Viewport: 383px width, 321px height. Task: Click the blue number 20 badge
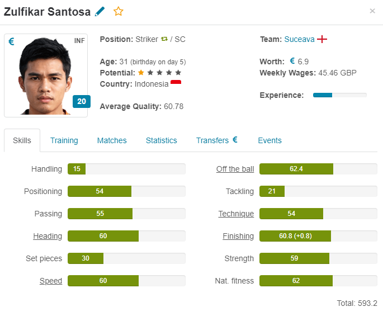coord(82,101)
